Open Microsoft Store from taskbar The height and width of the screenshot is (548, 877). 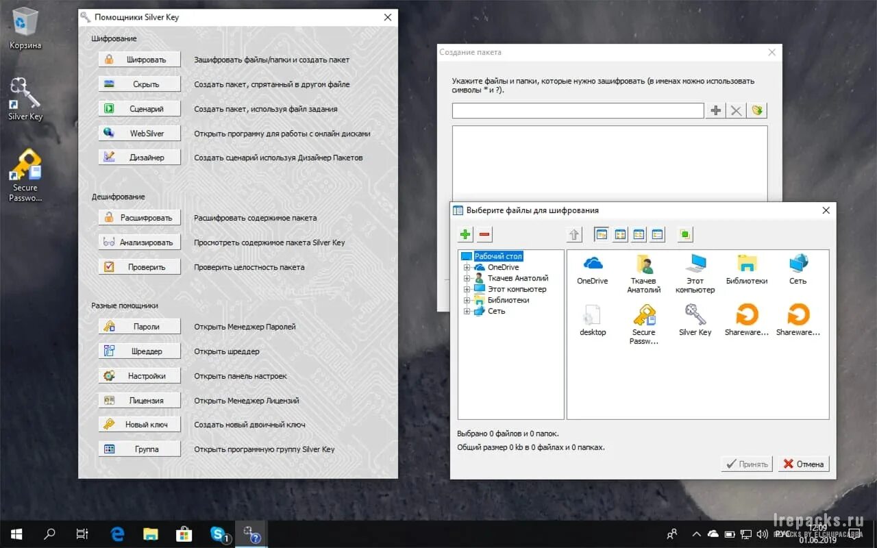pyautogui.click(x=185, y=534)
